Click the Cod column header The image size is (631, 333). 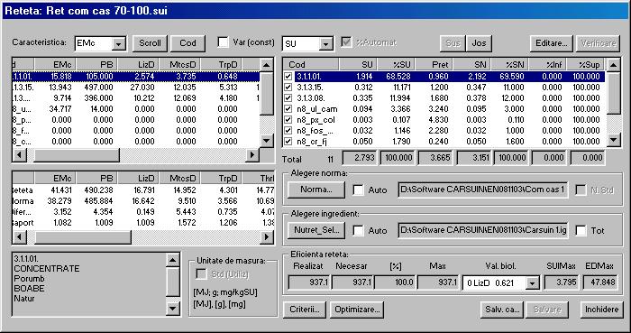pos(311,64)
